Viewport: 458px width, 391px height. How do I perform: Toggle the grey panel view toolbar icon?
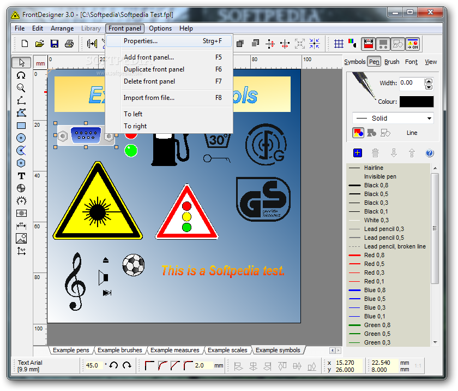[x=383, y=44]
